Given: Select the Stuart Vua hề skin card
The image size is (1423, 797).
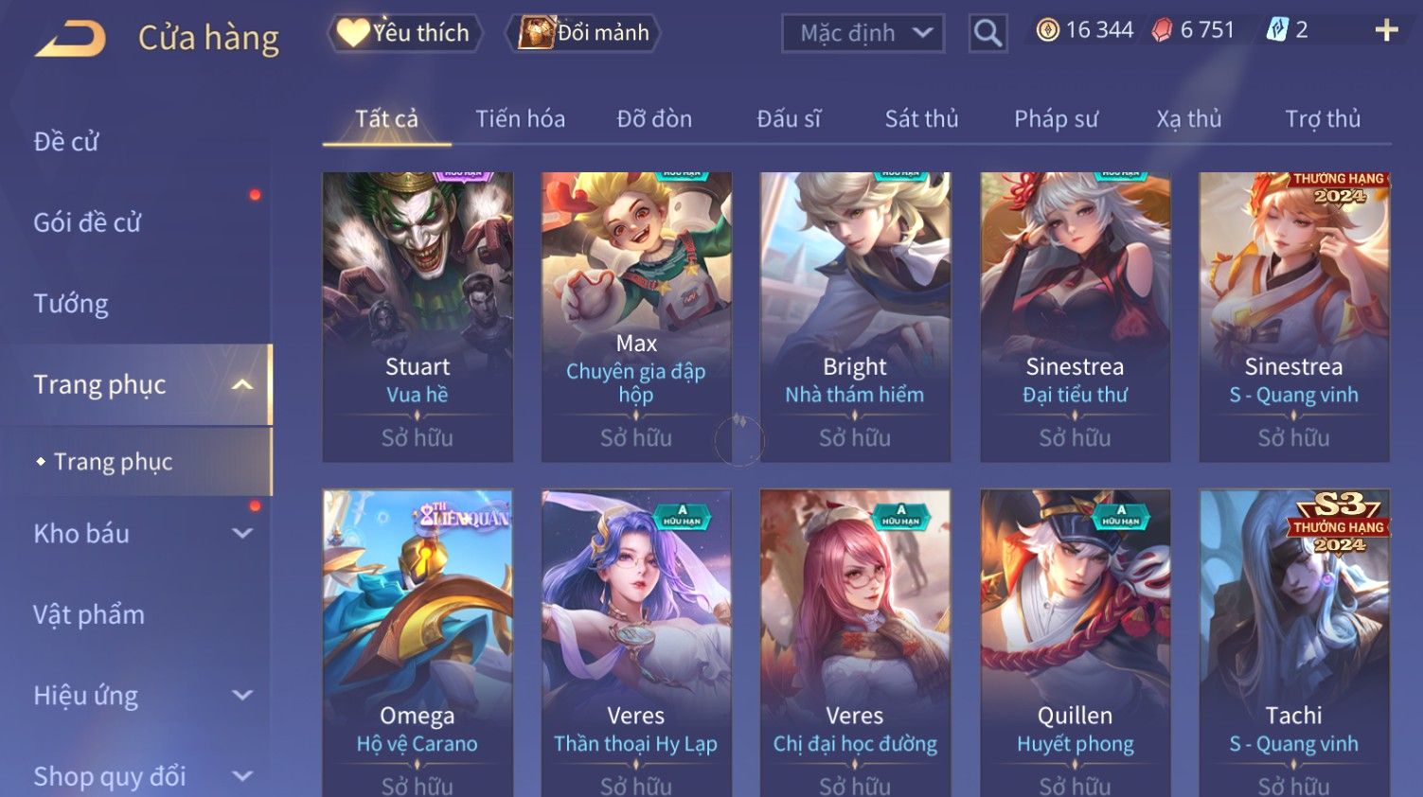Looking at the screenshot, I should 418,317.
